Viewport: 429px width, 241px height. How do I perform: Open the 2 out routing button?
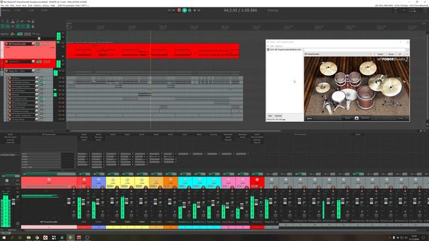click(x=391, y=54)
